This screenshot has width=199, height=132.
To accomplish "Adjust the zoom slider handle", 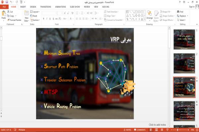I will [177, 130].
